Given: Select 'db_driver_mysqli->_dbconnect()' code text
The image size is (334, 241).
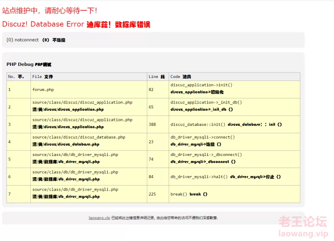Looking at the screenshot, I should 206,155.
